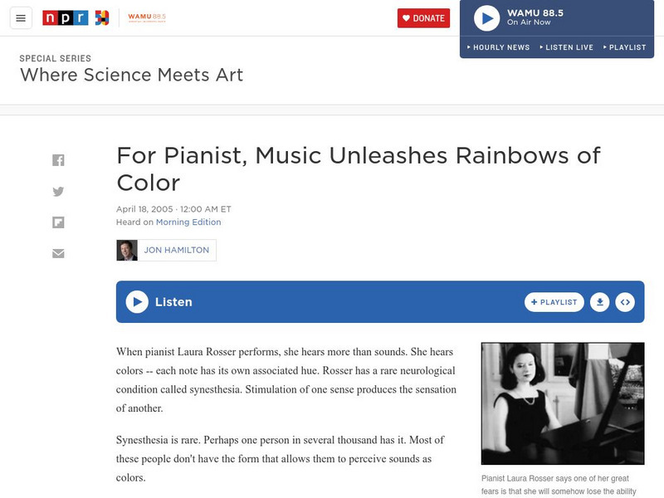Screen dimensions: 664x498
Task: Open Laura Rosser photo thumbnail
Action: (563, 403)
